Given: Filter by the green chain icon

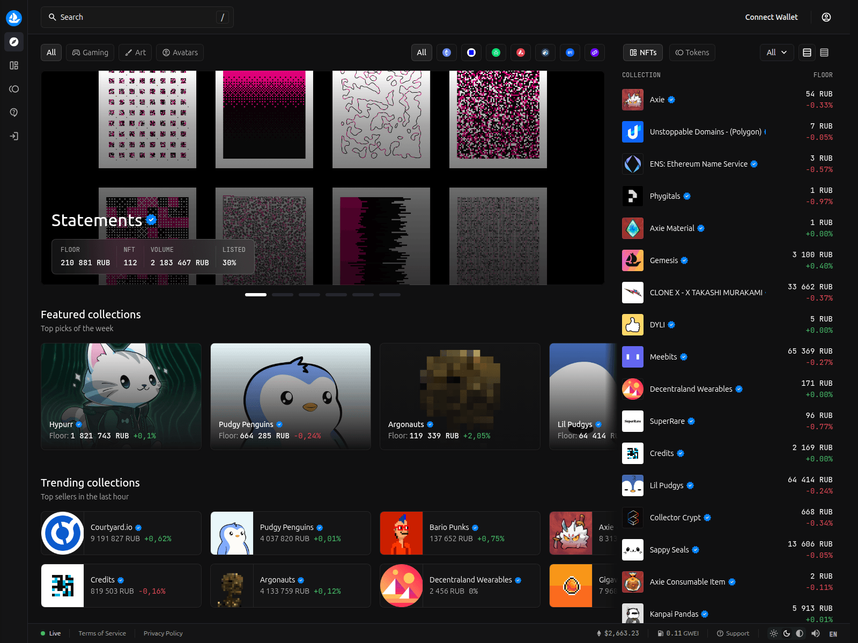Looking at the screenshot, I should click(x=496, y=53).
